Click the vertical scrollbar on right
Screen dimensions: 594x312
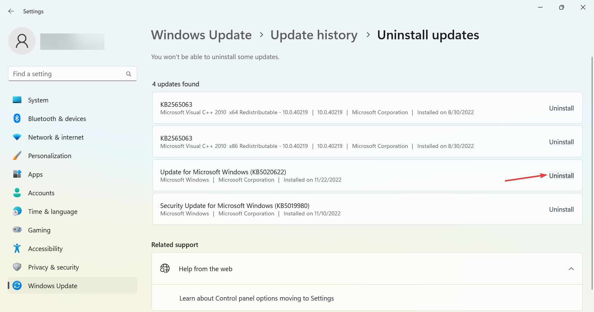click(592, 173)
